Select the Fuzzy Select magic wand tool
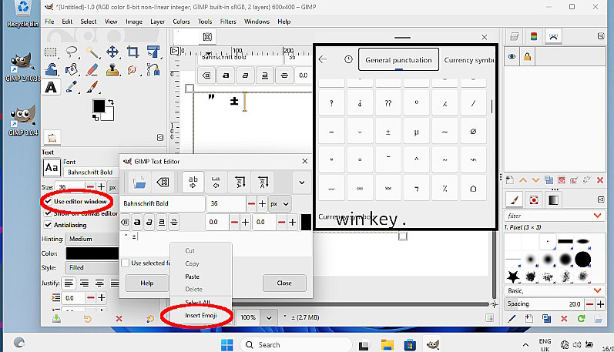This screenshot has height=352, width=614. pos(92,52)
